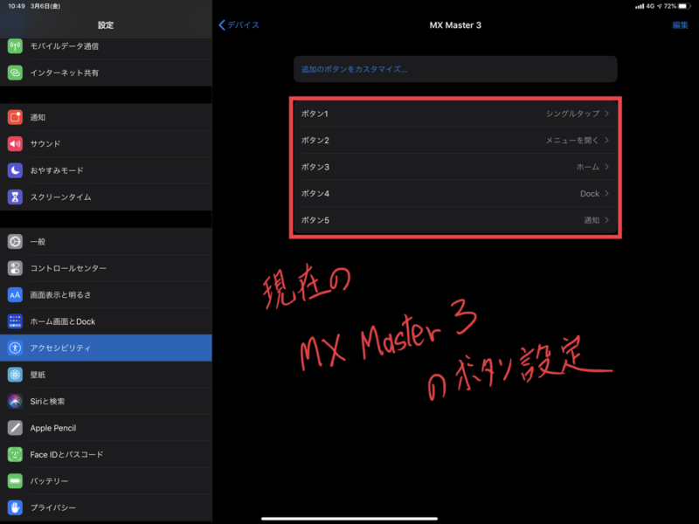699x524 pixels.
Task: Open 壁紙 settings
Action: tap(106, 375)
